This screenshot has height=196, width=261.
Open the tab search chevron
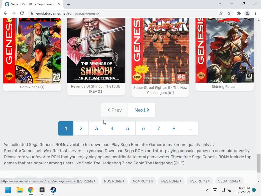pyautogui.click(x=220, y=4)
